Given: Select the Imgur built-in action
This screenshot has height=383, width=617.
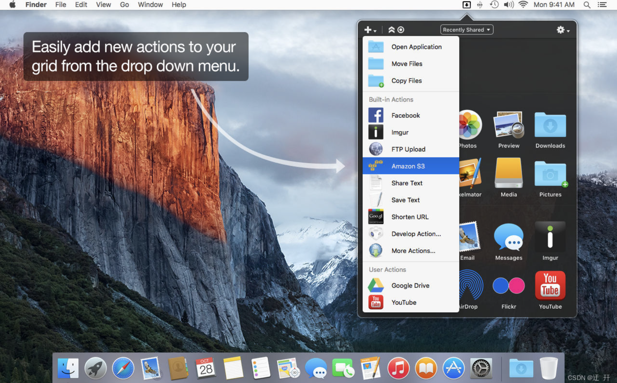Looking at the screenshot, I should [400, 132].
